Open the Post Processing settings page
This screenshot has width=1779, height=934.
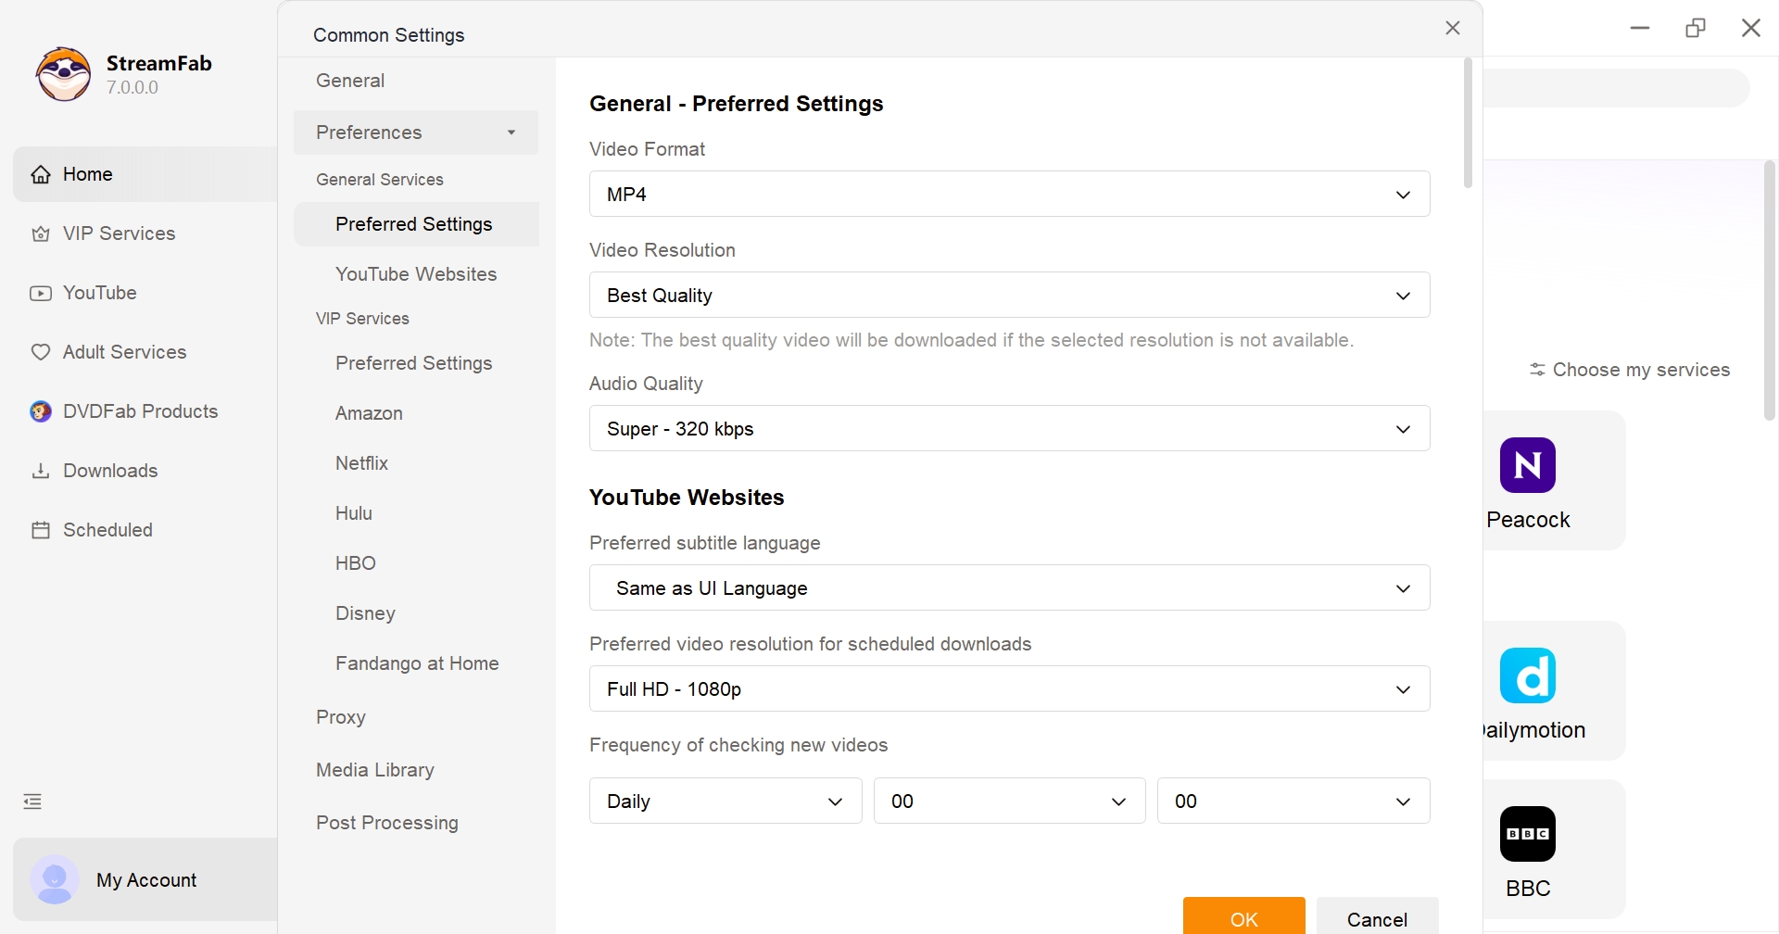pos(386,823)
